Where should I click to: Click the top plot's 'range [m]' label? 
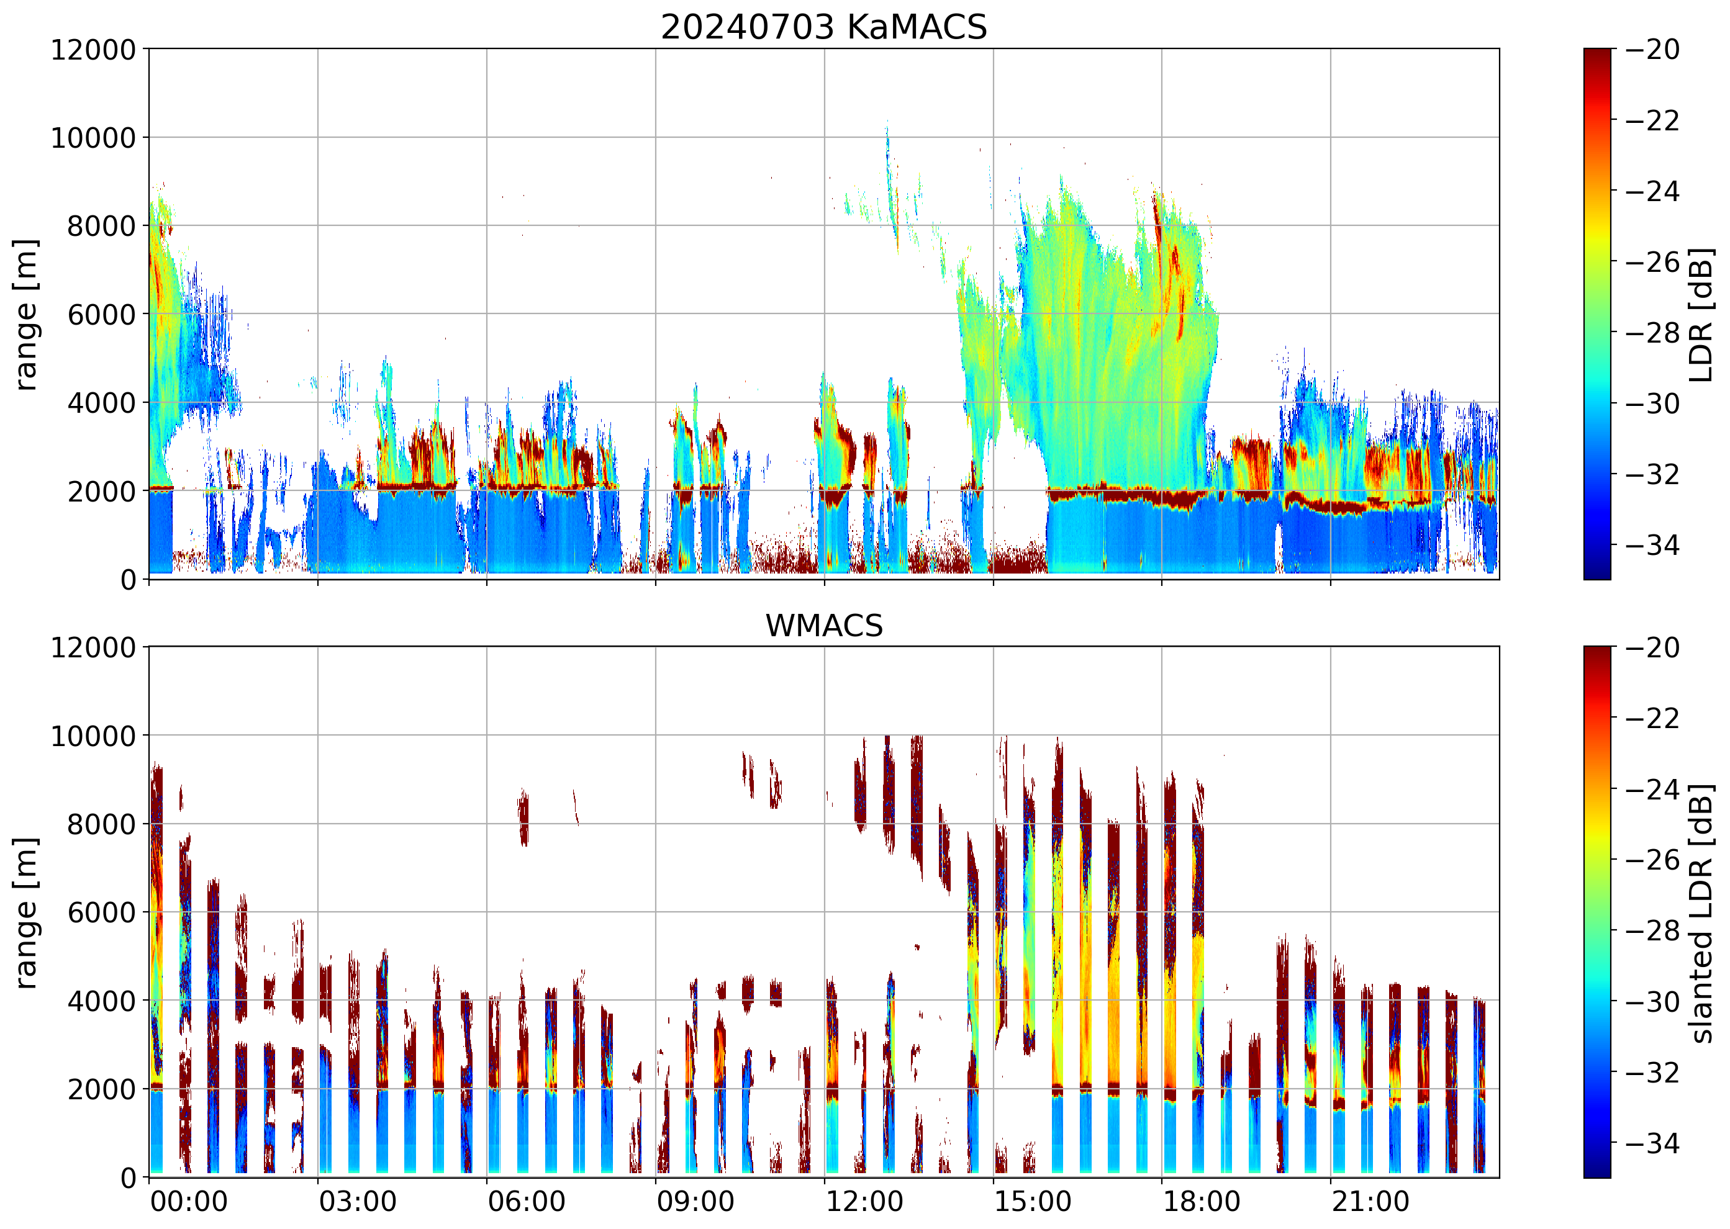(25, 314)
